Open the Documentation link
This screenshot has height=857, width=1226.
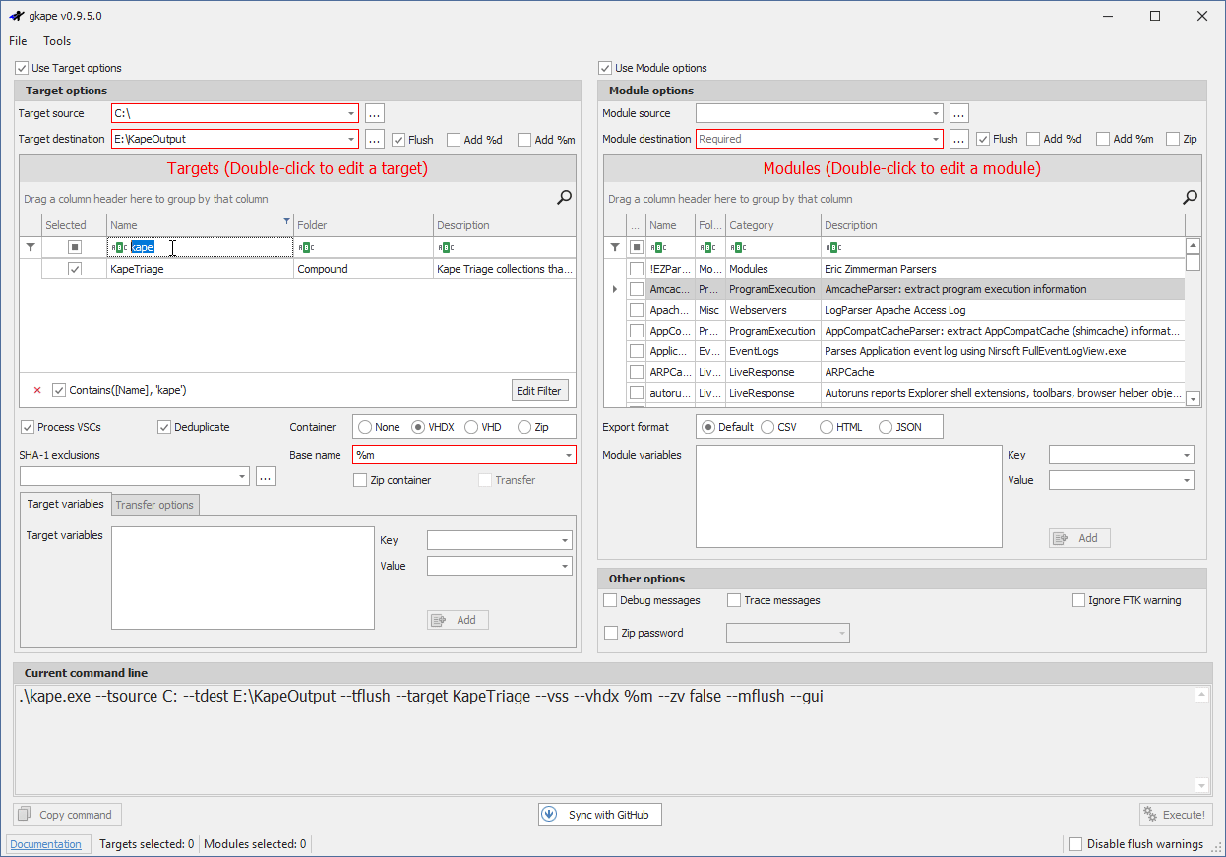click(x=47, y=843)
